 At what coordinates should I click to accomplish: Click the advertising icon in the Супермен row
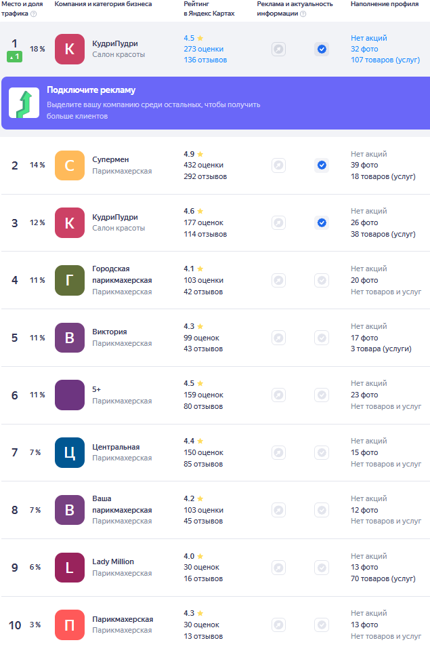tap(278, 165)
